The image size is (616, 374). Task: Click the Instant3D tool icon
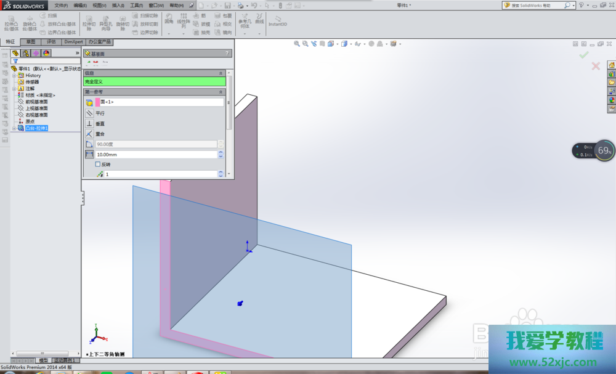278,19
